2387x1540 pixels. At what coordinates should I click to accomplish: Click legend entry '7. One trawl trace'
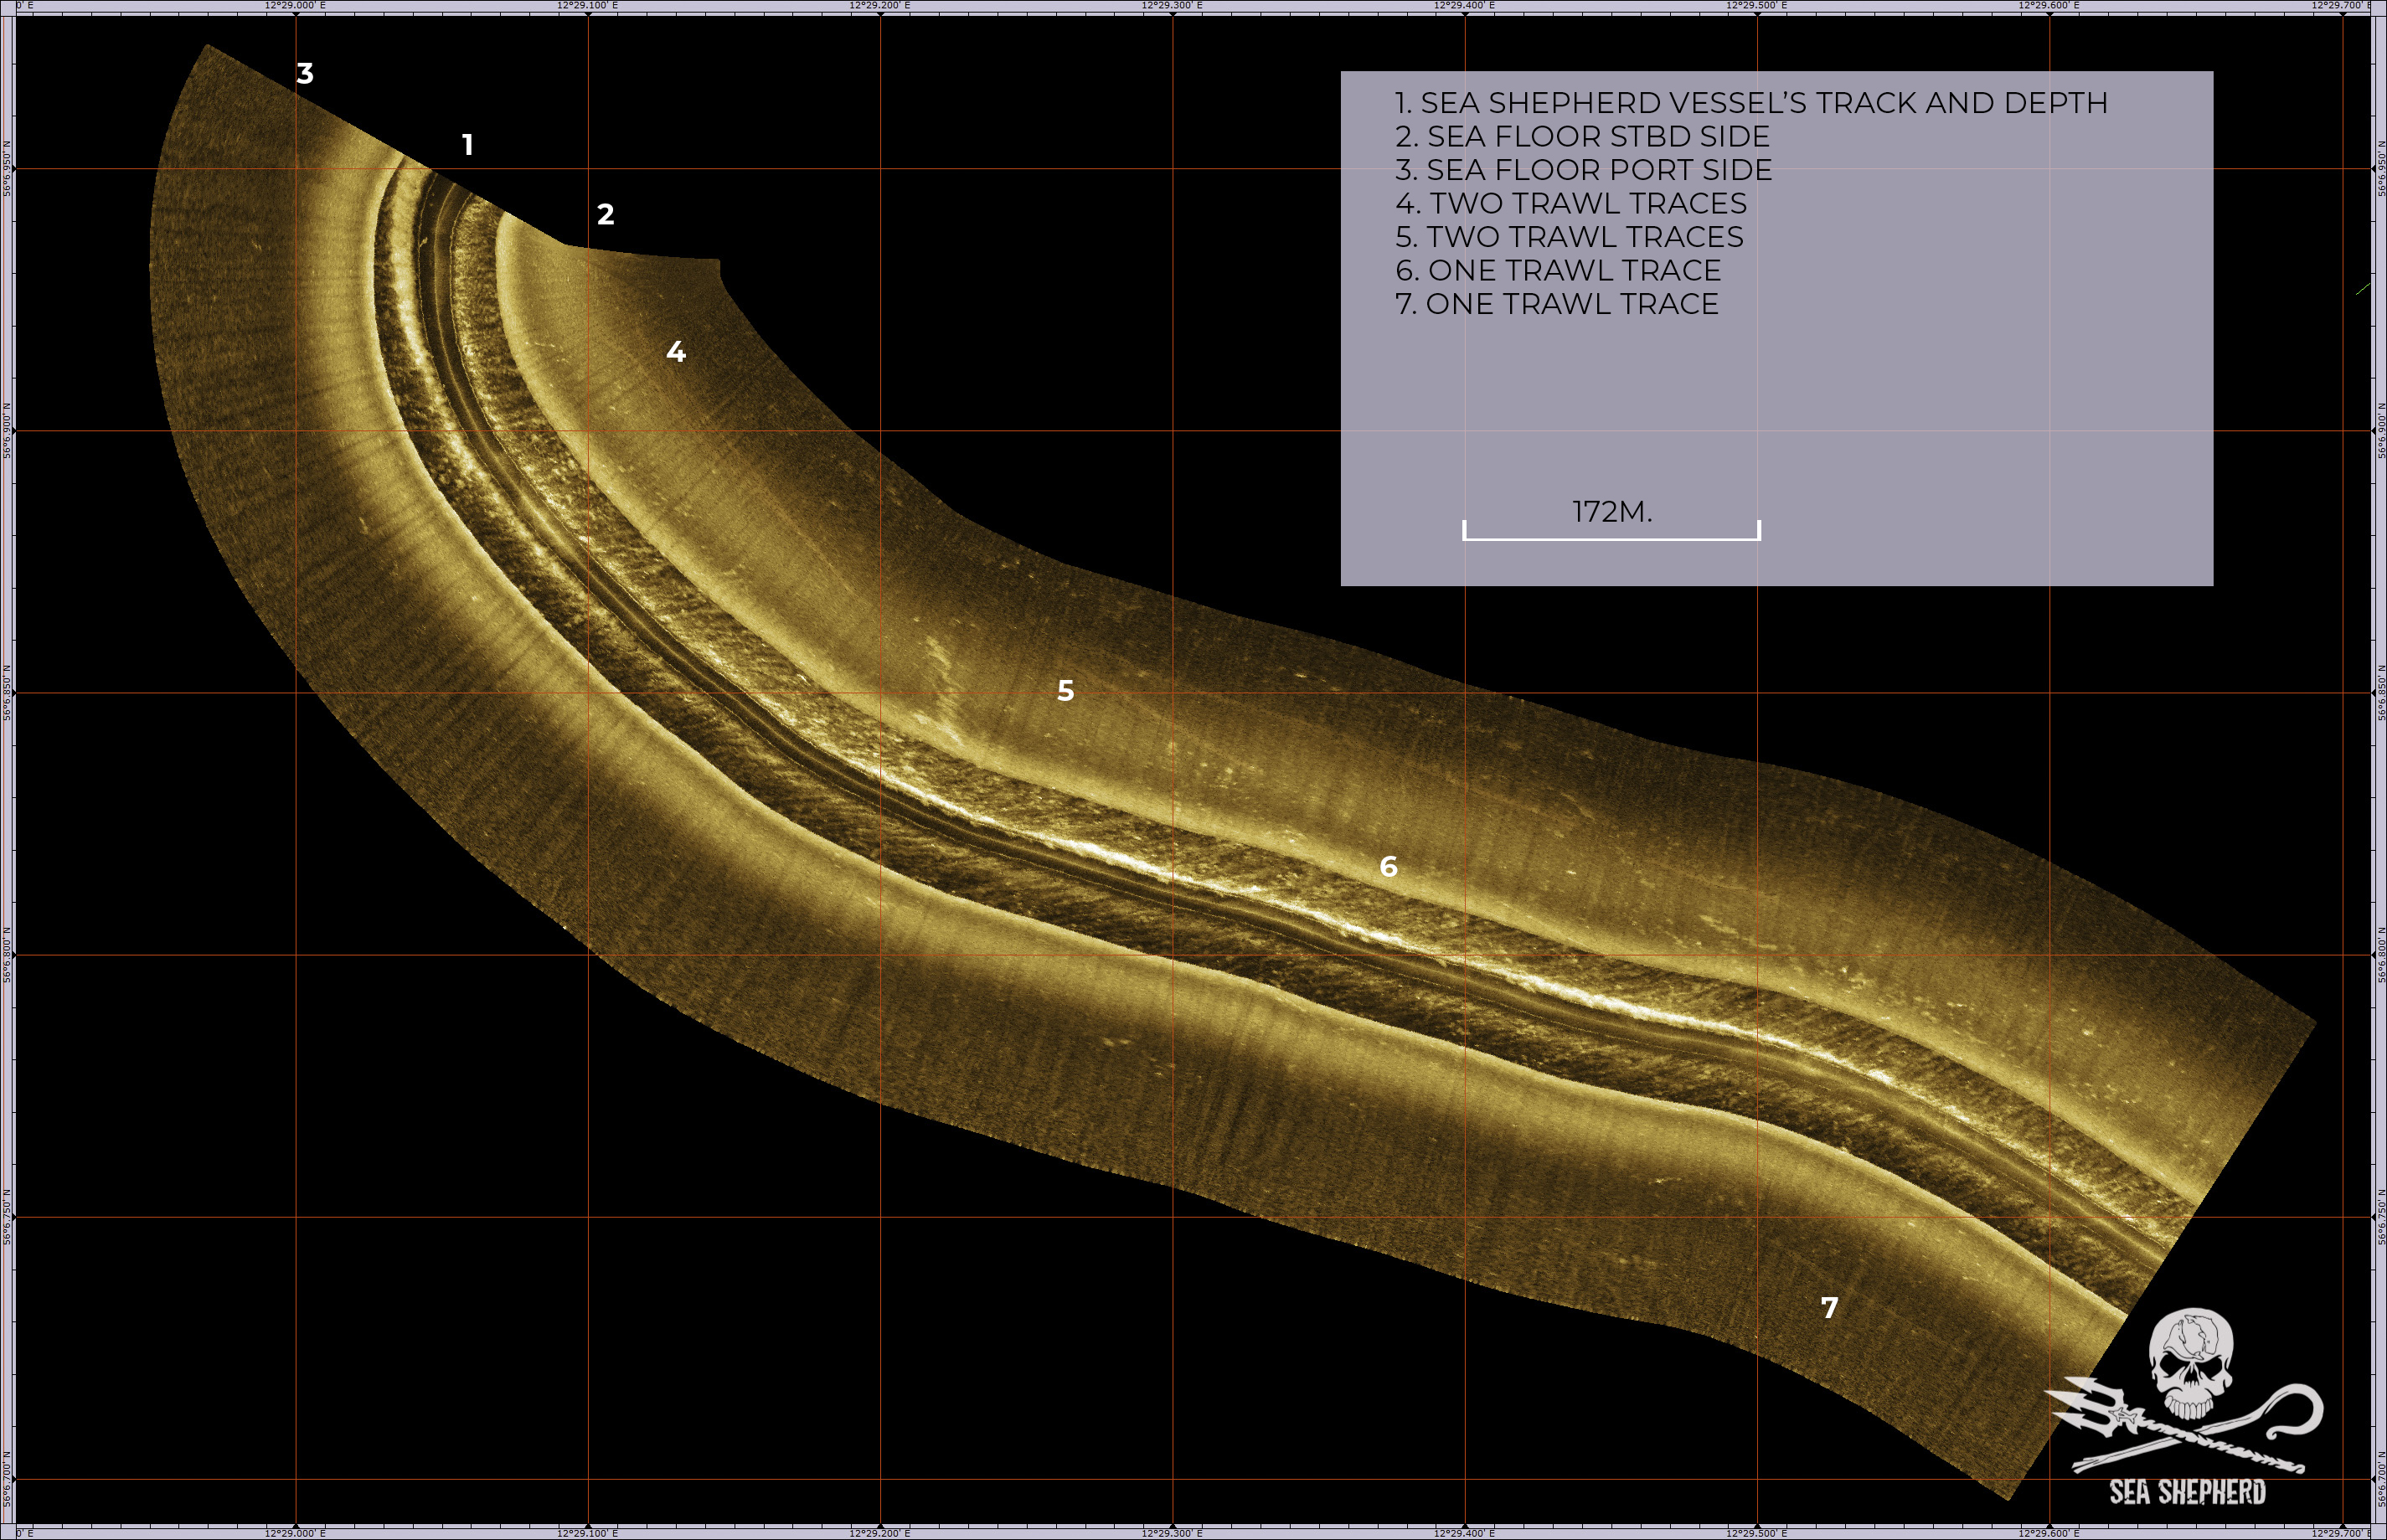(1557, 304)
